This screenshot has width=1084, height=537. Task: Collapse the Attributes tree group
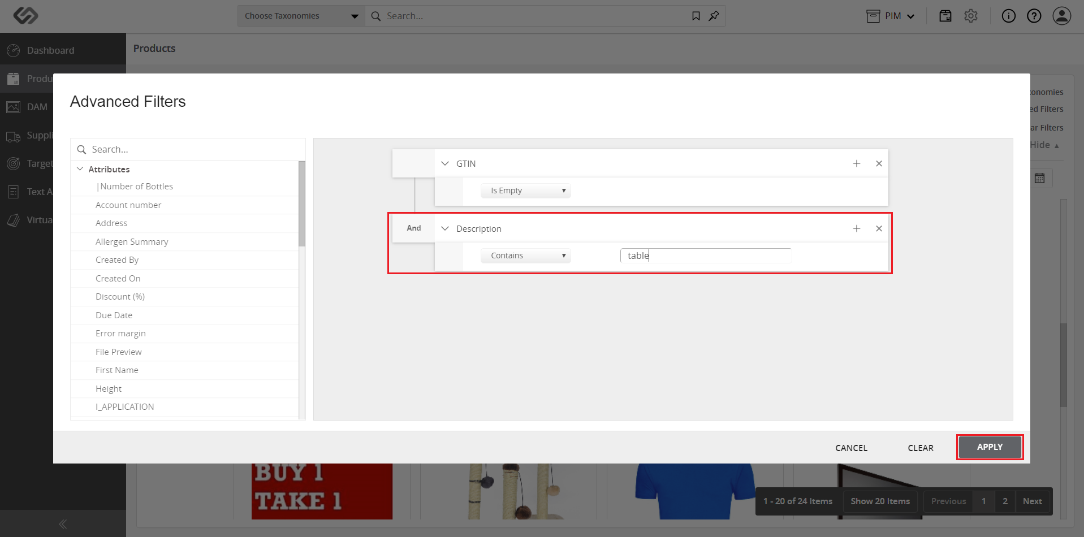(x=80, y=169)
